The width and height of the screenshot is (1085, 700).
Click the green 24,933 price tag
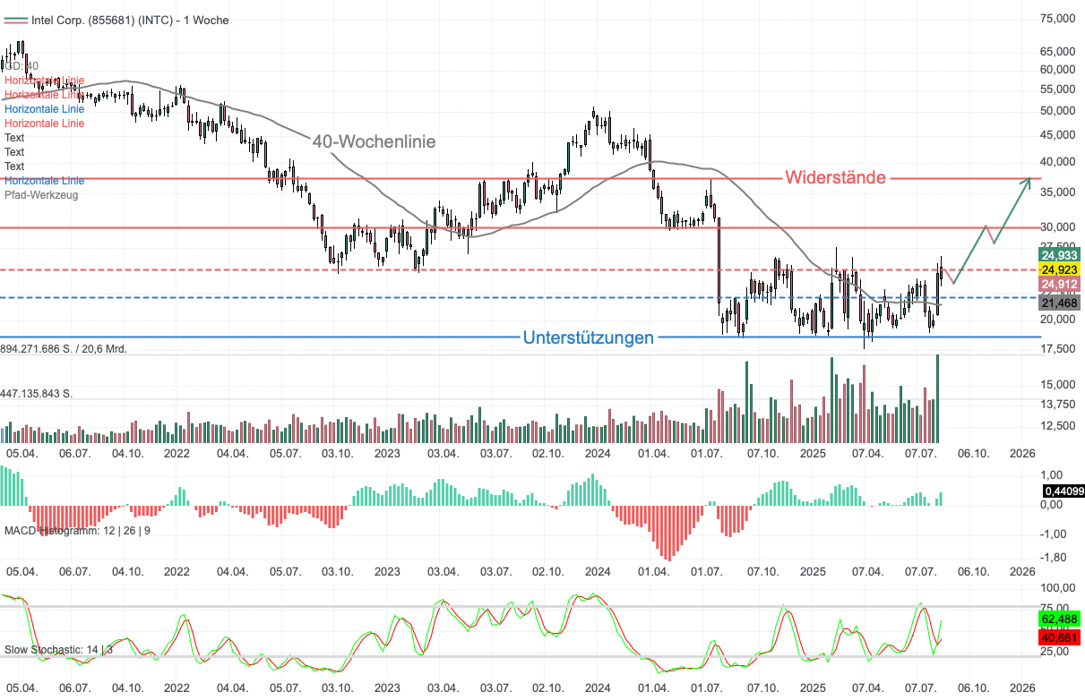(1059, 255)
